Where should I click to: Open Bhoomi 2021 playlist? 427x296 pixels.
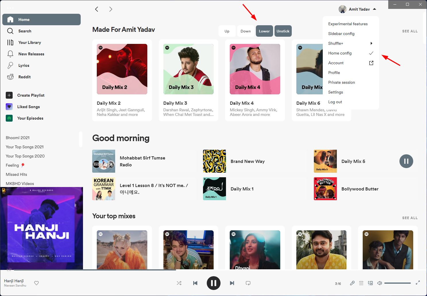(18, 138)
